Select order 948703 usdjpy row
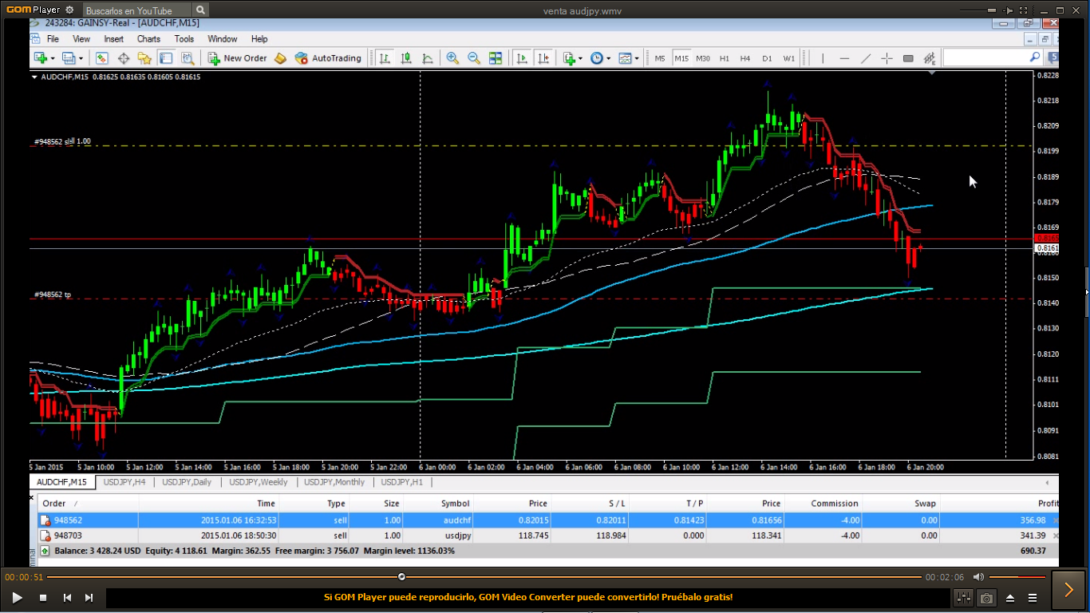Screen dimensions: 1090x613 548,536
